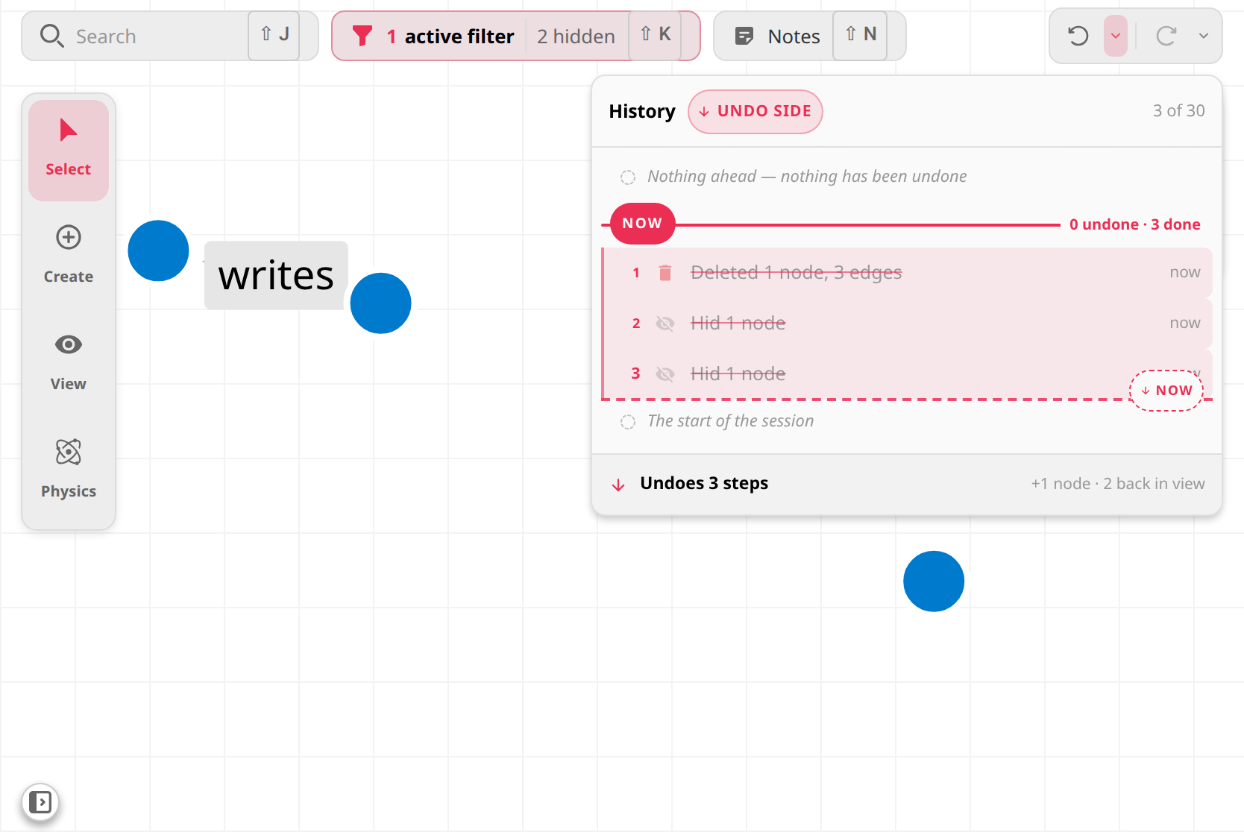Screen dimensions: 1244x832
Task: Select second history entry Hid 1 node
Action: 907,323
